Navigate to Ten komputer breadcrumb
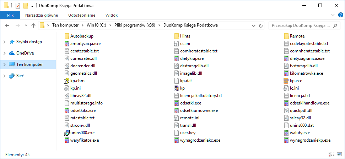345x159 pixels. (65, 25)
